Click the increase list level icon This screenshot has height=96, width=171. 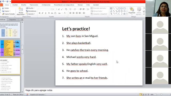[83, 9]
